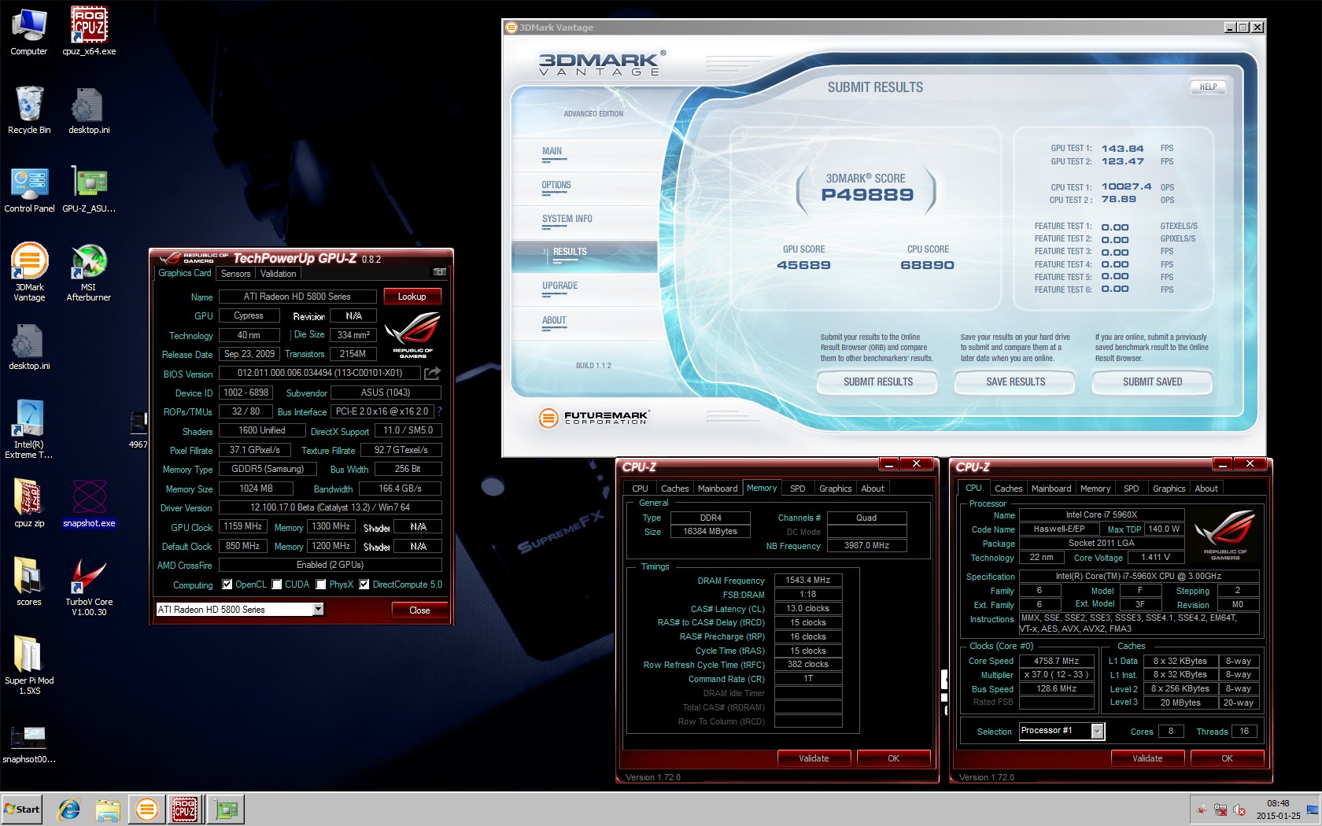Click the SUBMIT SAVED button
The height and width of the screenshot is (826, 1322).
pyautogui.click(x=1152, y=382)
